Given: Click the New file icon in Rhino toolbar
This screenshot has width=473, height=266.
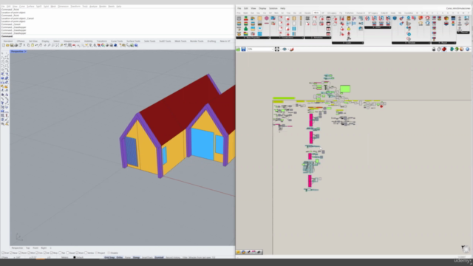Looking at the screenshot, I should 3,45.
